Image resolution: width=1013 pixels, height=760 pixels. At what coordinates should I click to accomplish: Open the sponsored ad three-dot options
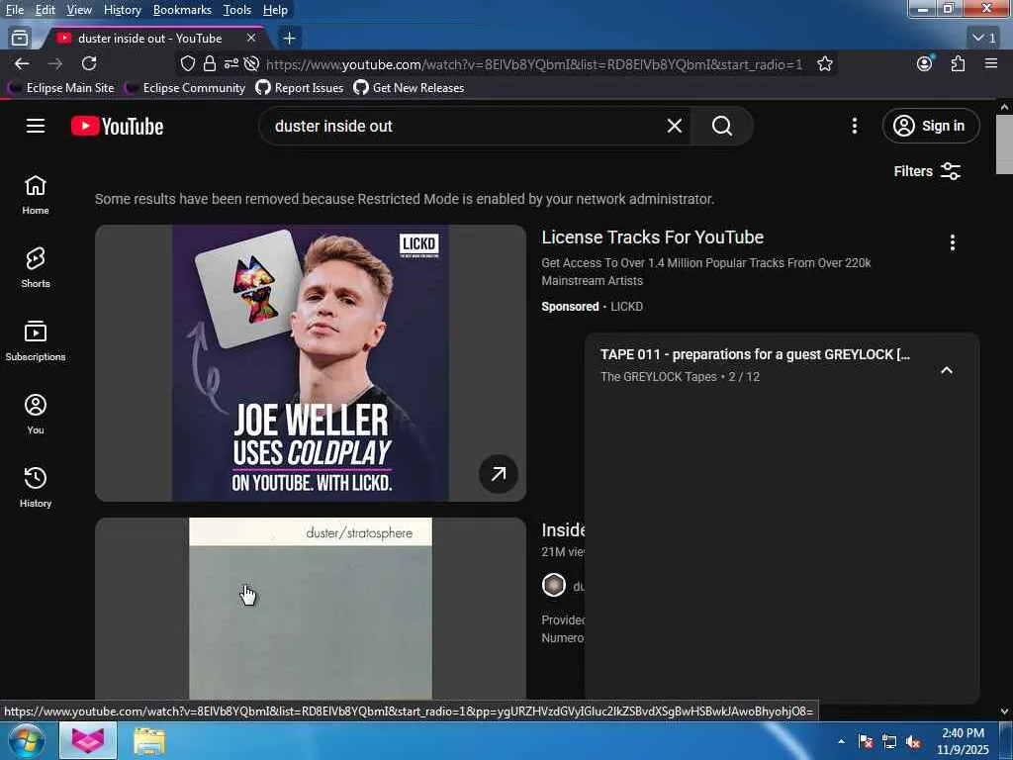point(953,243)
